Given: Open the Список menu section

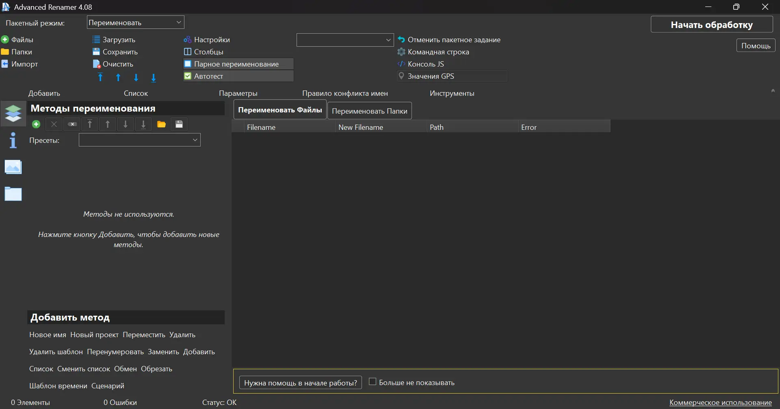Looking at the screenshot, I should click(x=136, y=93).
